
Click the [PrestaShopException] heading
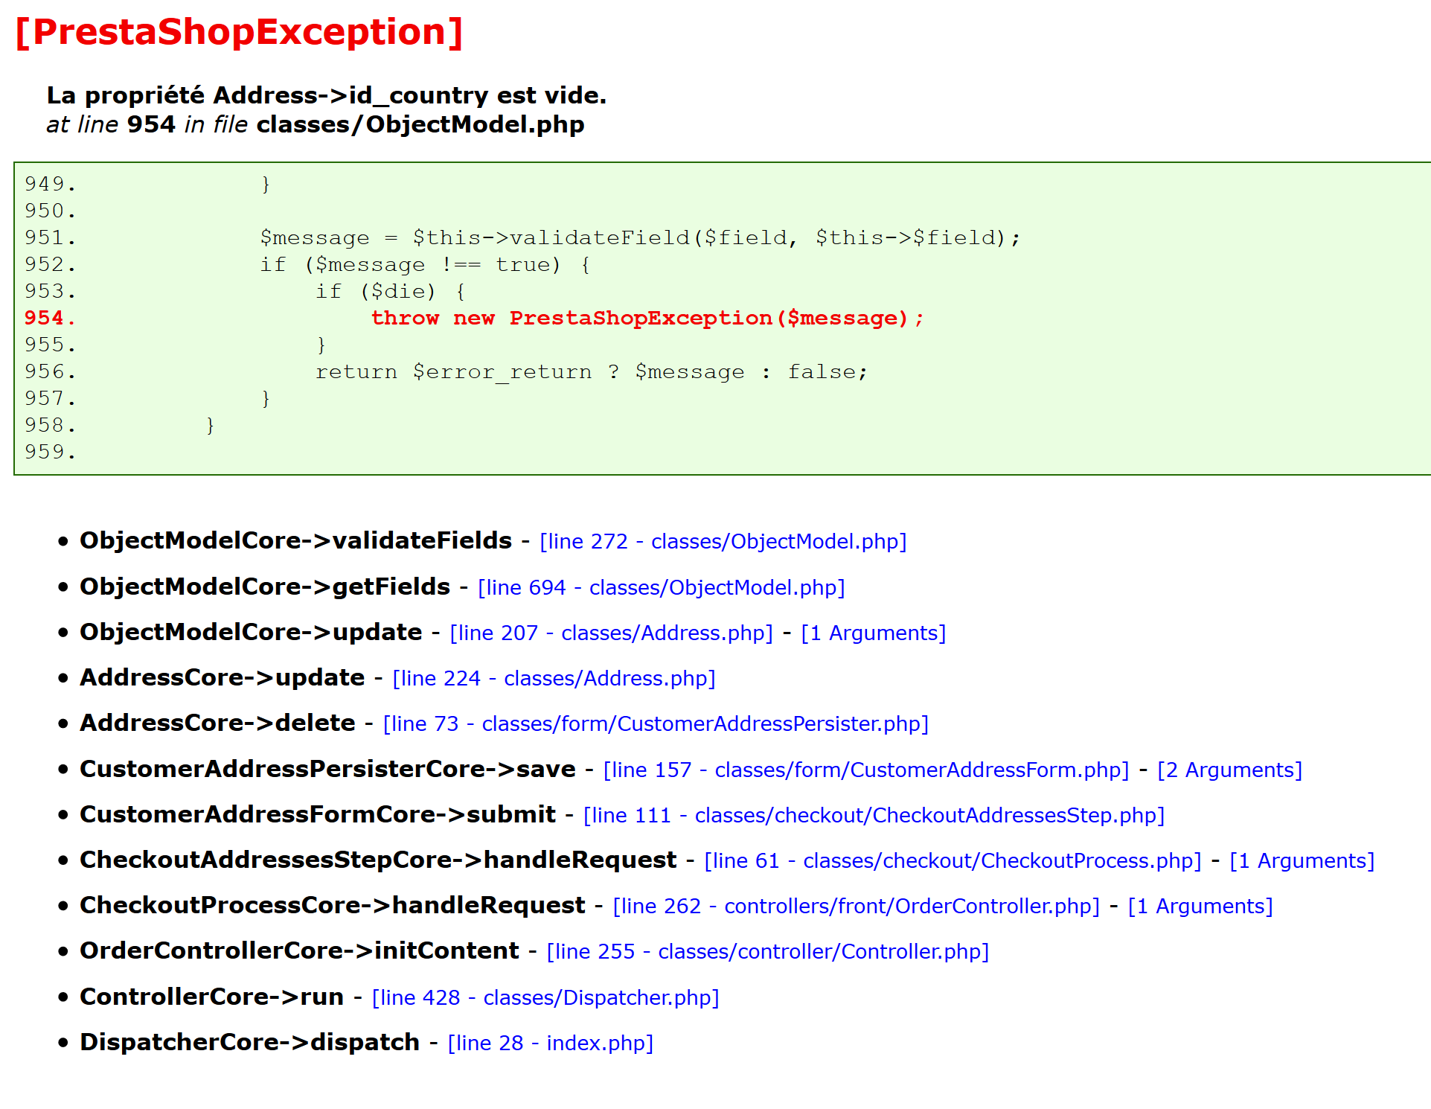[239, 32]
